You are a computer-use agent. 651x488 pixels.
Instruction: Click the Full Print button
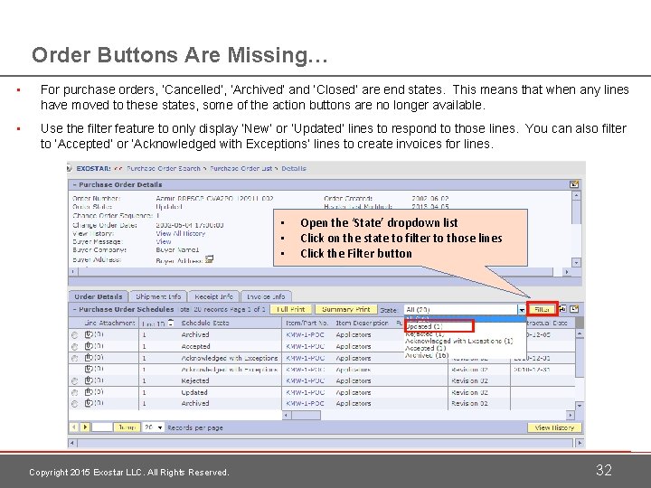(291, 310)
